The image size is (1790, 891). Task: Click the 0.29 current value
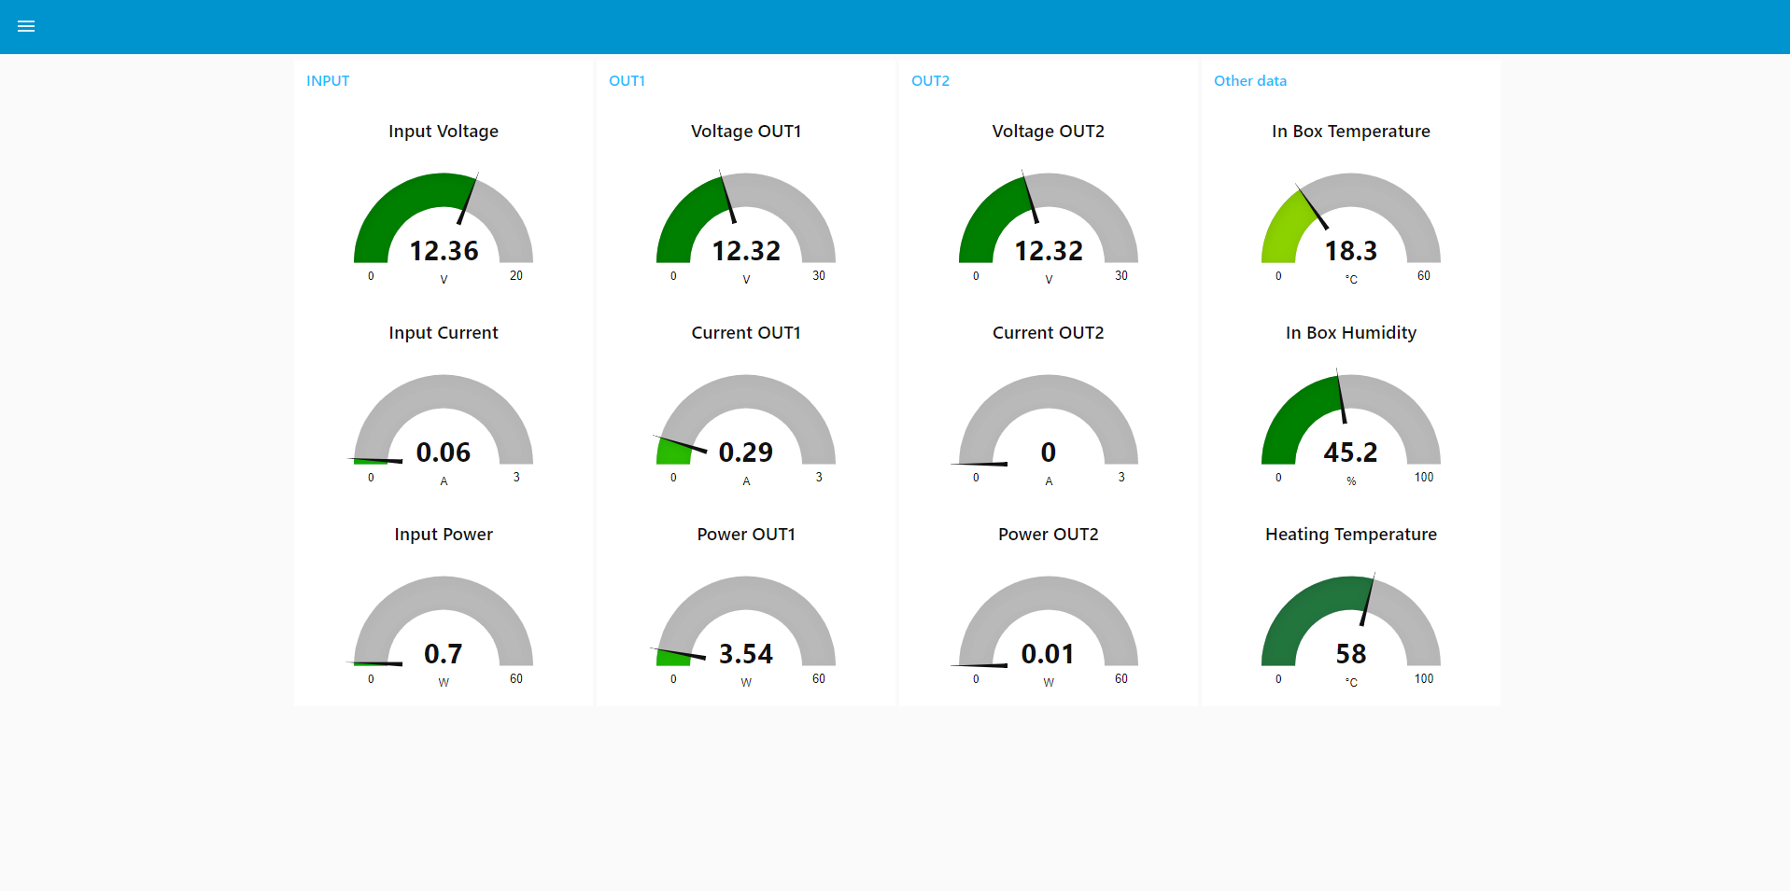click(746, 452)
